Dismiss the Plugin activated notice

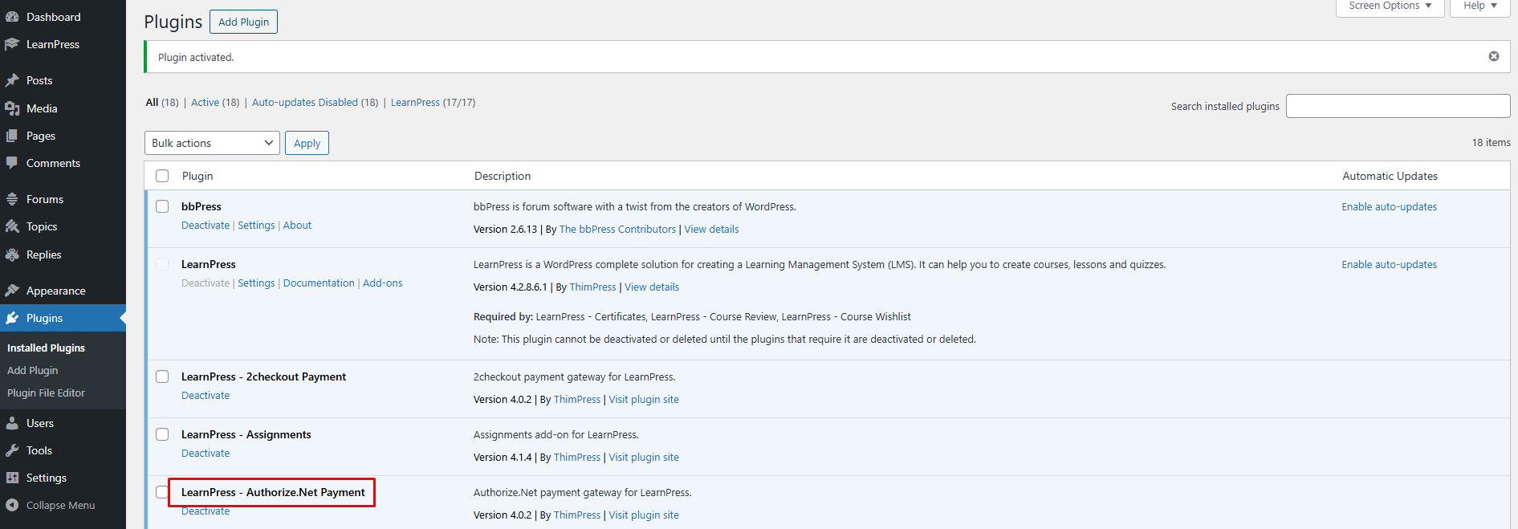point(1494,56)
